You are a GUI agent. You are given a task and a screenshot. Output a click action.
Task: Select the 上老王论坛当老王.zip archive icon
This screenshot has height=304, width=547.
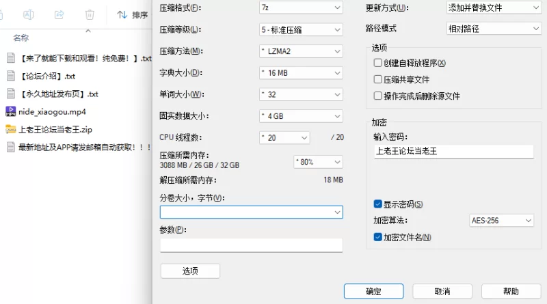coord(11,129)
